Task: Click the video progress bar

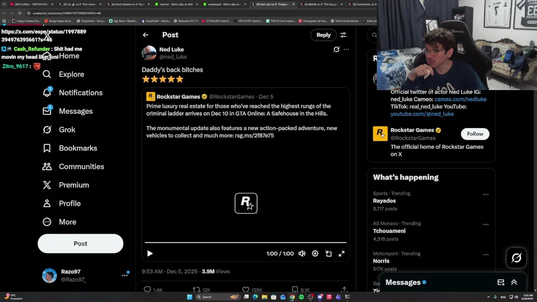Action: 246,242
